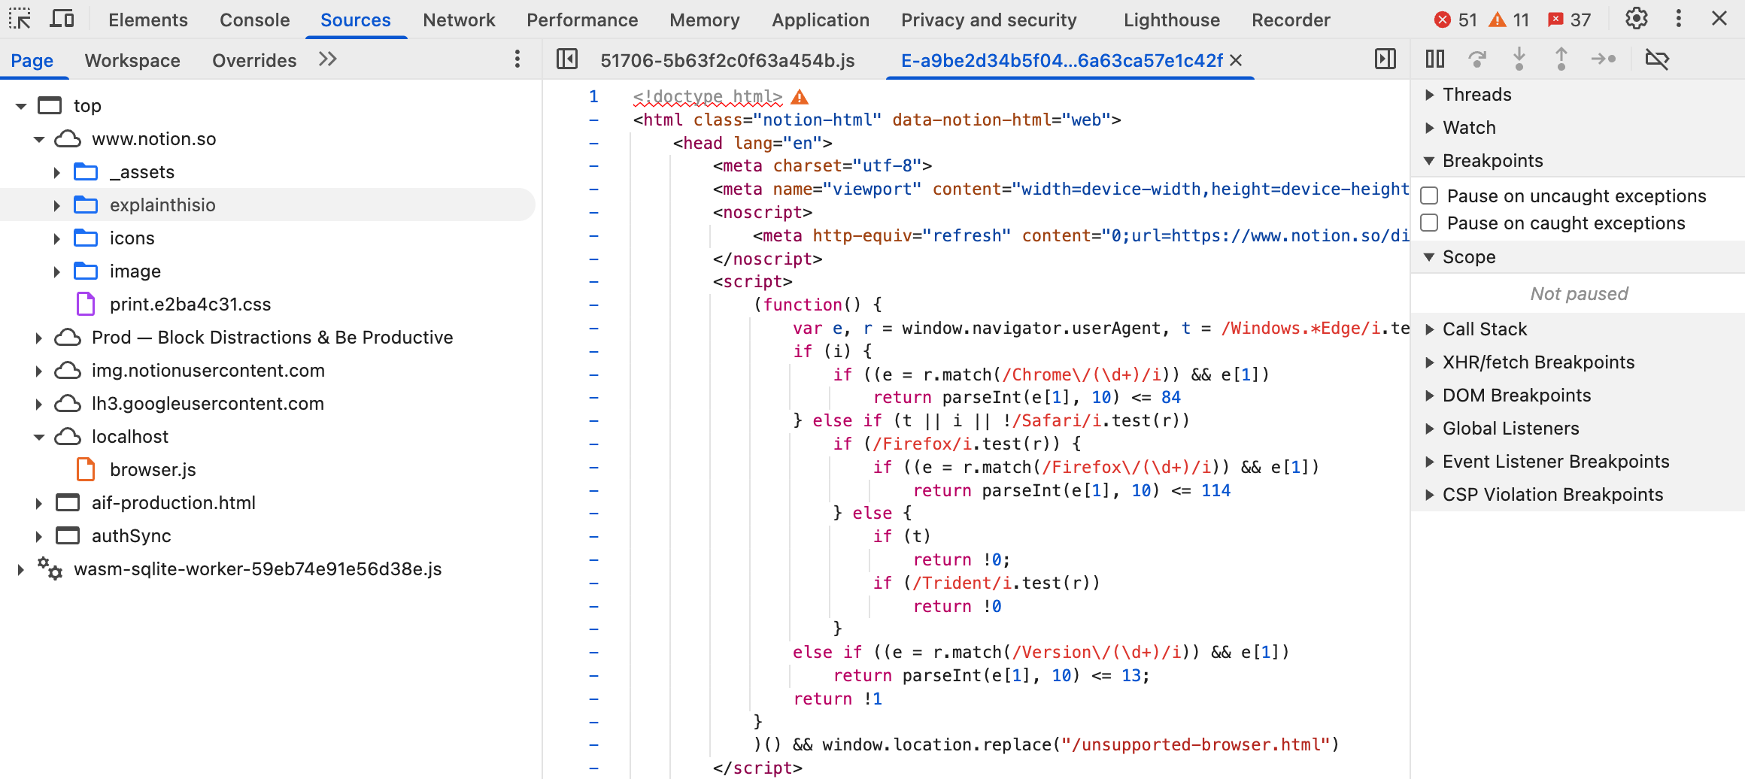1745x779 pixels.
Task: Open the Performance tab
Action: pos(582,20)
